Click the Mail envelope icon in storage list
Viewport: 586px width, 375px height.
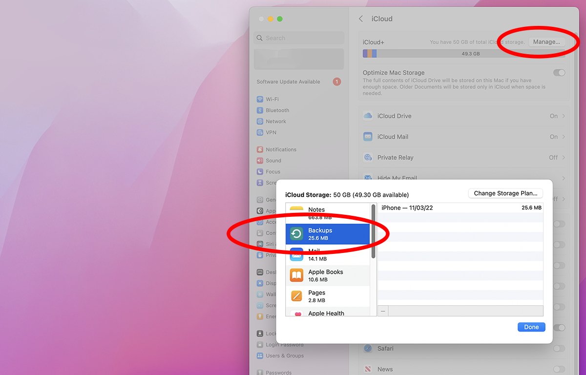pos(296,255)
